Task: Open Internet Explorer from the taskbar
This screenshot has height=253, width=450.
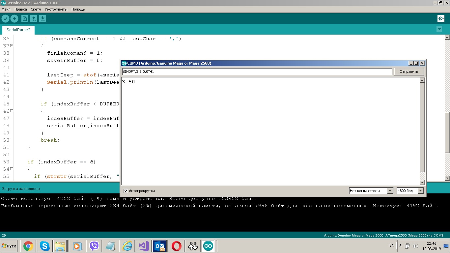Action: (127, 246)
